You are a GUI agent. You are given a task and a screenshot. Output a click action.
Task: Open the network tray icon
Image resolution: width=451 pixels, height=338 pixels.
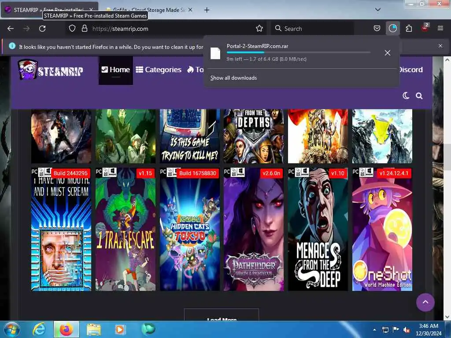[x=385, y=330]
